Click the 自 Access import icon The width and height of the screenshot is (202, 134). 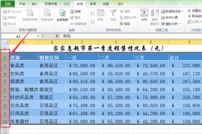pos(5,11)
